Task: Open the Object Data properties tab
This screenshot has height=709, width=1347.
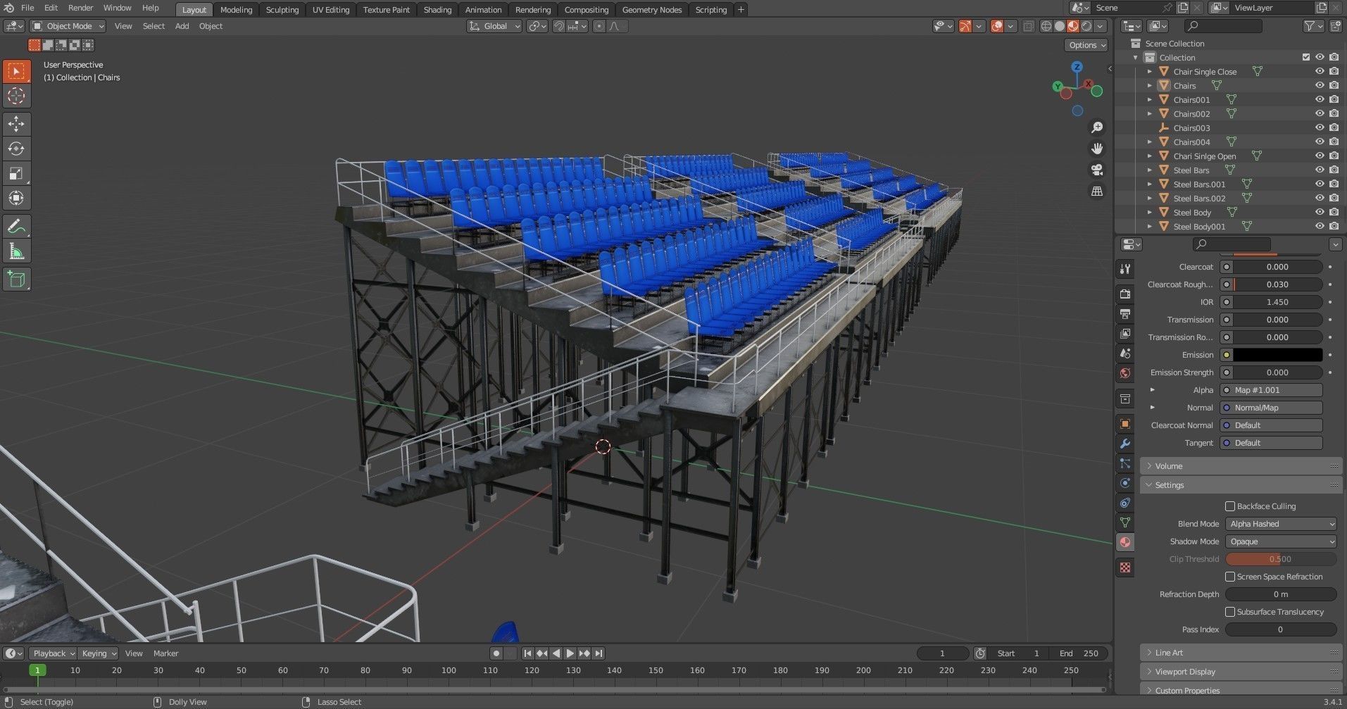Action: 1125,522
